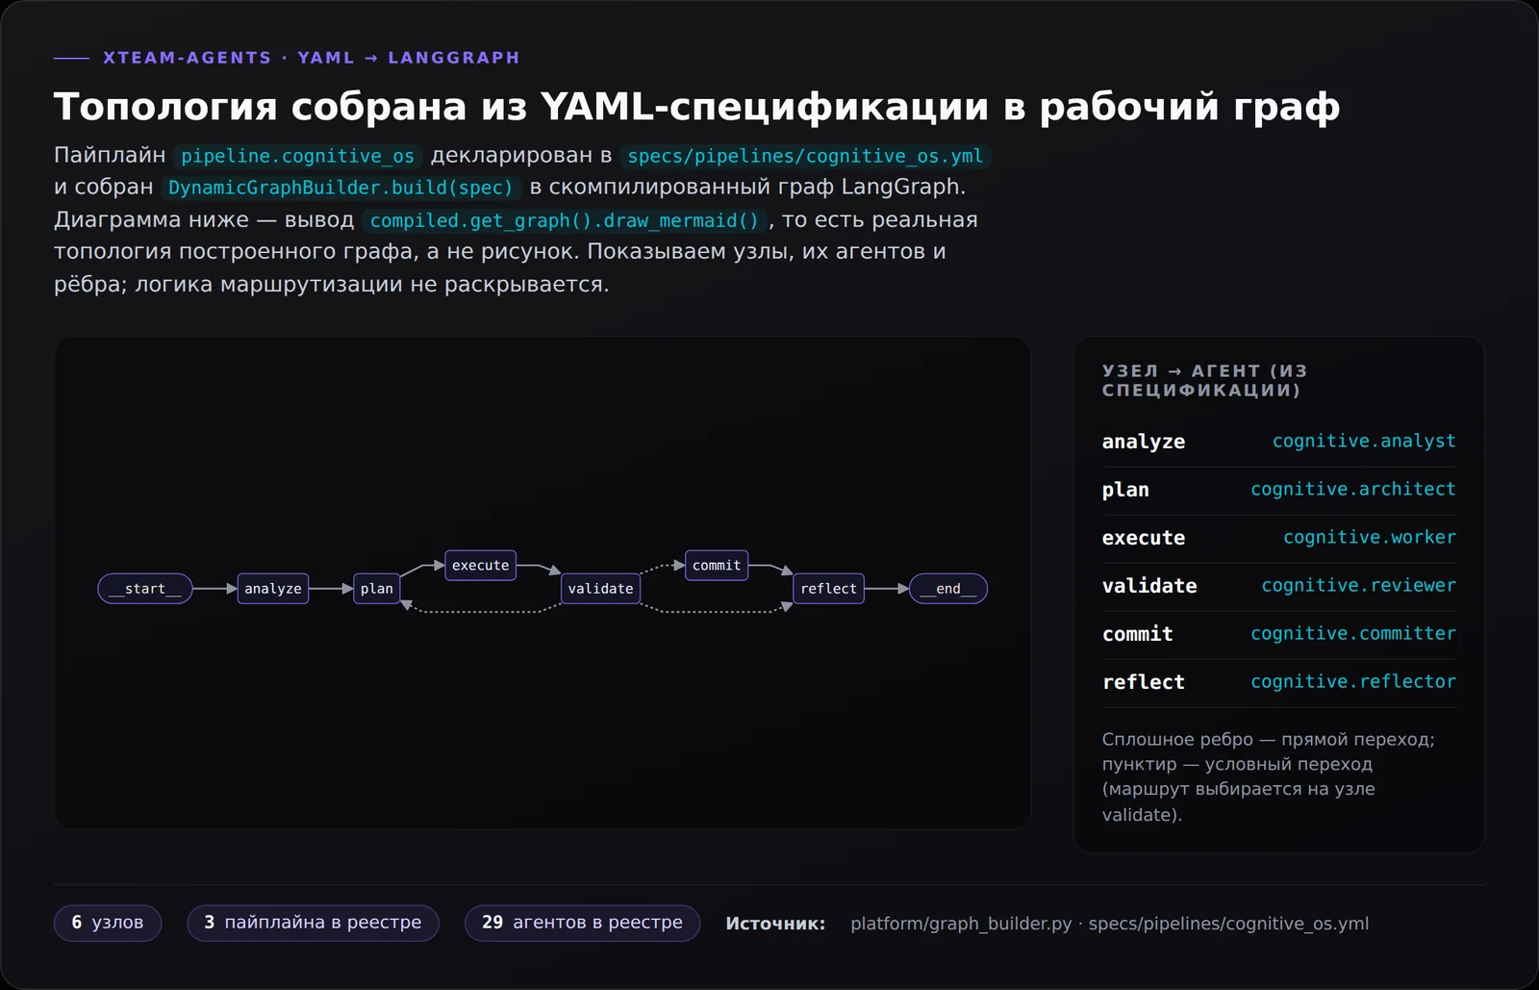Viewport: 1539px width, 990px height.
Task: Click the 'validate' row label in table
Action: (1149, 586)
